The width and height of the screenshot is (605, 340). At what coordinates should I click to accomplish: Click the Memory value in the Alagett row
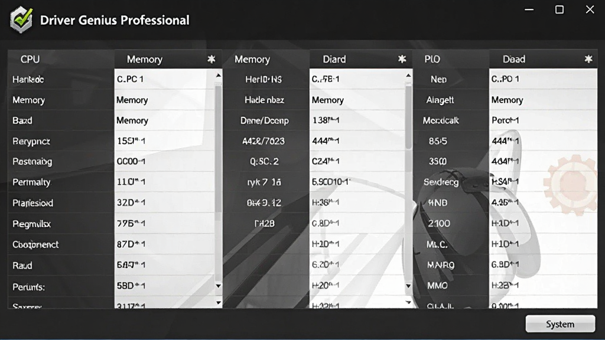(x=507, y=100)
